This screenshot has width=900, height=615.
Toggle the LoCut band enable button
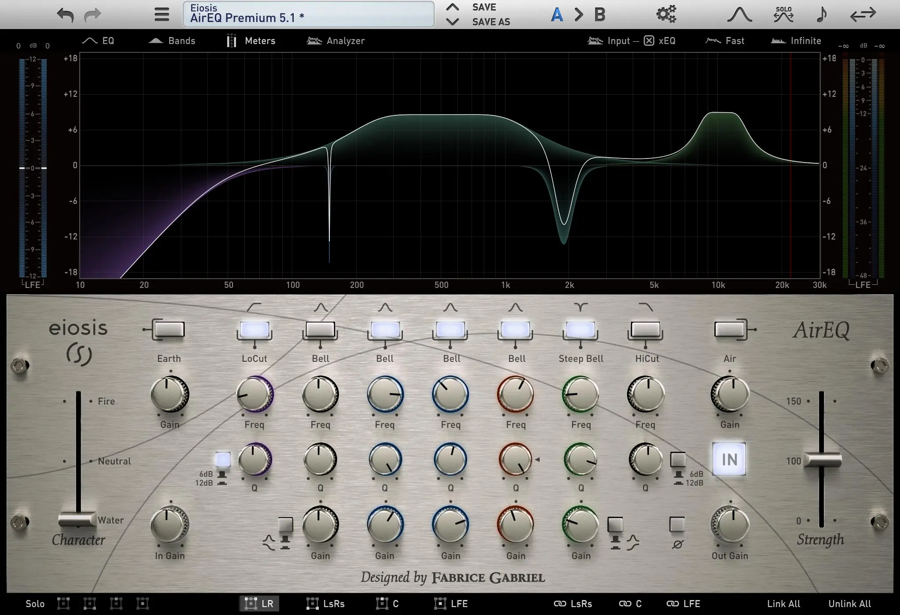pyautogui.click(x=255, y=329)
